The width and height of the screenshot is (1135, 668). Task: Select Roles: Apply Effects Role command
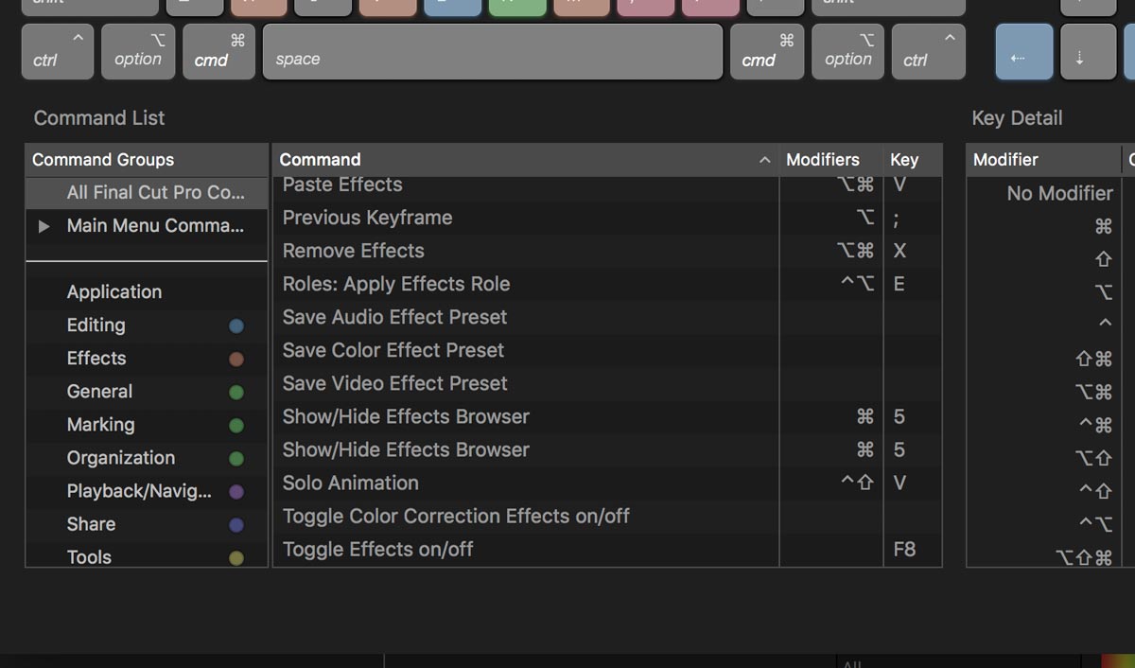[607, 284]
